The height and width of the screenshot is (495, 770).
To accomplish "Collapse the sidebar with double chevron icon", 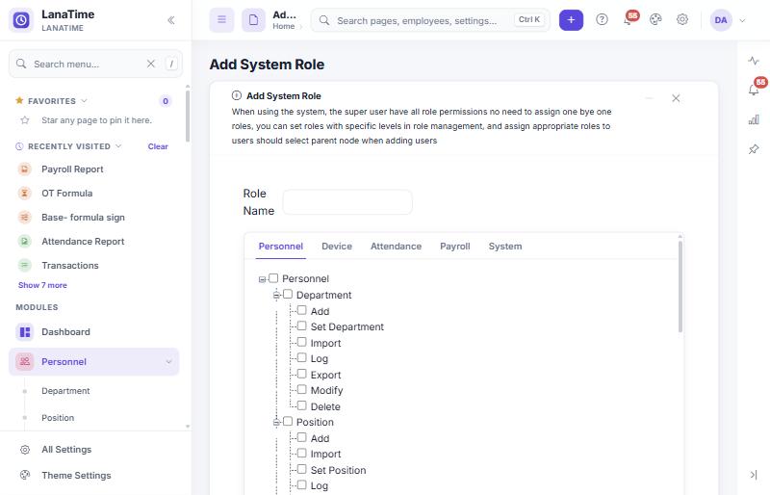I will click(171, 20).
